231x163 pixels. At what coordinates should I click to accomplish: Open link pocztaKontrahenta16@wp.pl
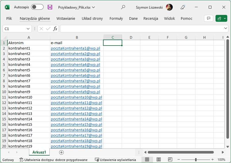(x=76, y=130)
